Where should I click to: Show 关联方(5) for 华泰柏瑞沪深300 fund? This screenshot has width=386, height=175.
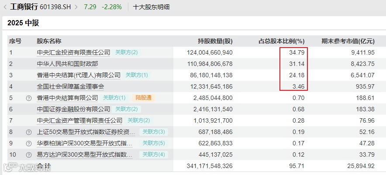point(154,143)
